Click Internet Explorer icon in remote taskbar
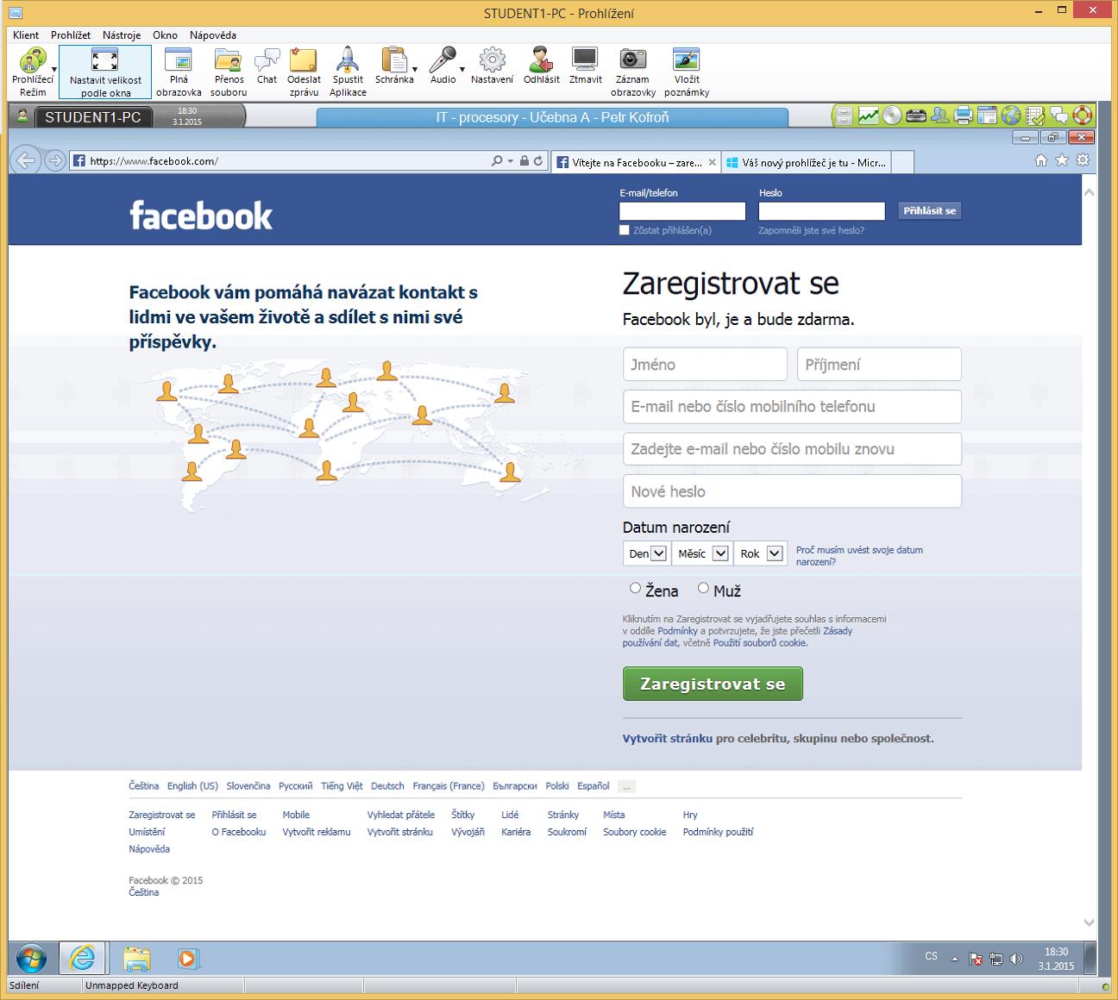 (x=82, y=958)
